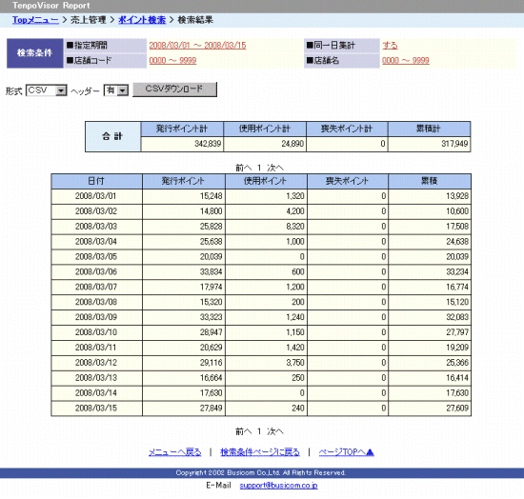Click page number 1 above the table
Image resolution: width=524 pixels, height=499 pixels.
[x=259, y=168]
